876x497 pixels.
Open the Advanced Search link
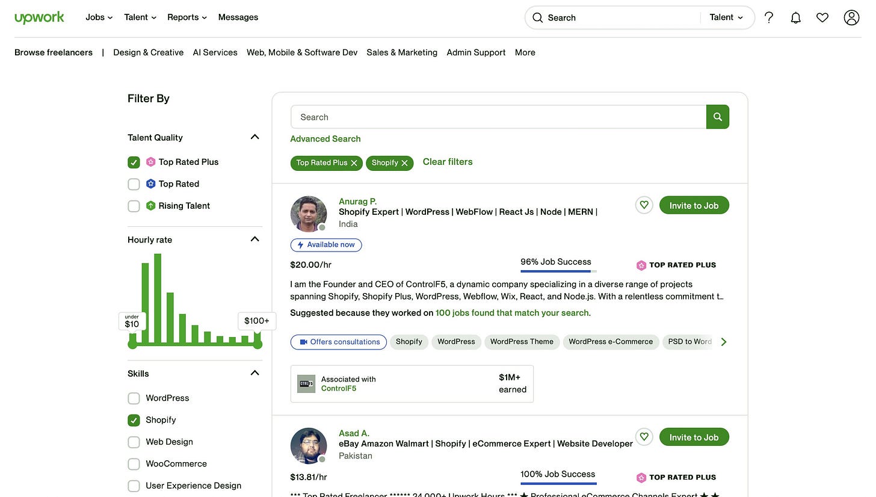point(325,139)
